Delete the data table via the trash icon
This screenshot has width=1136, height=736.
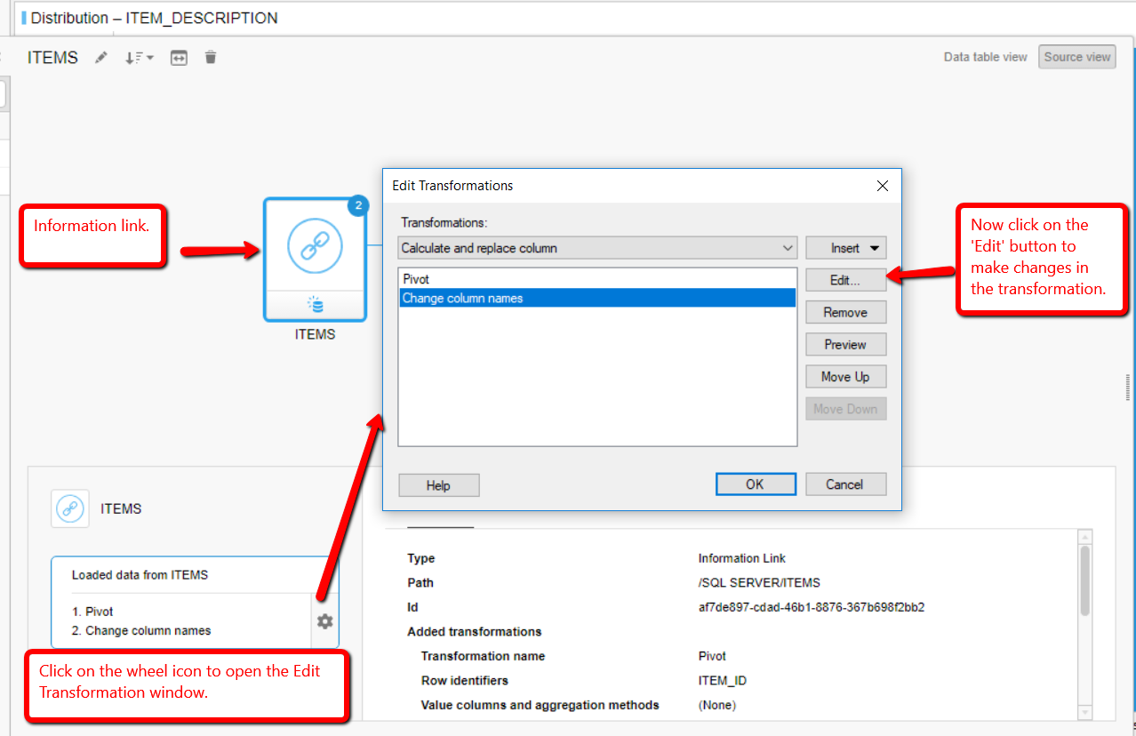tap(211, 57)
